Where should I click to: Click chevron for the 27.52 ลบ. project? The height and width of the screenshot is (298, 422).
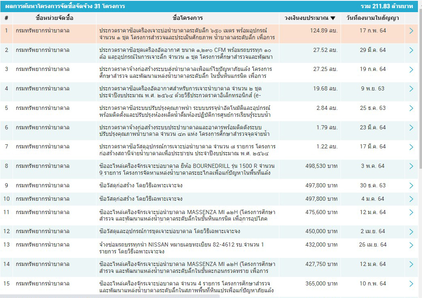pos(411,50)
